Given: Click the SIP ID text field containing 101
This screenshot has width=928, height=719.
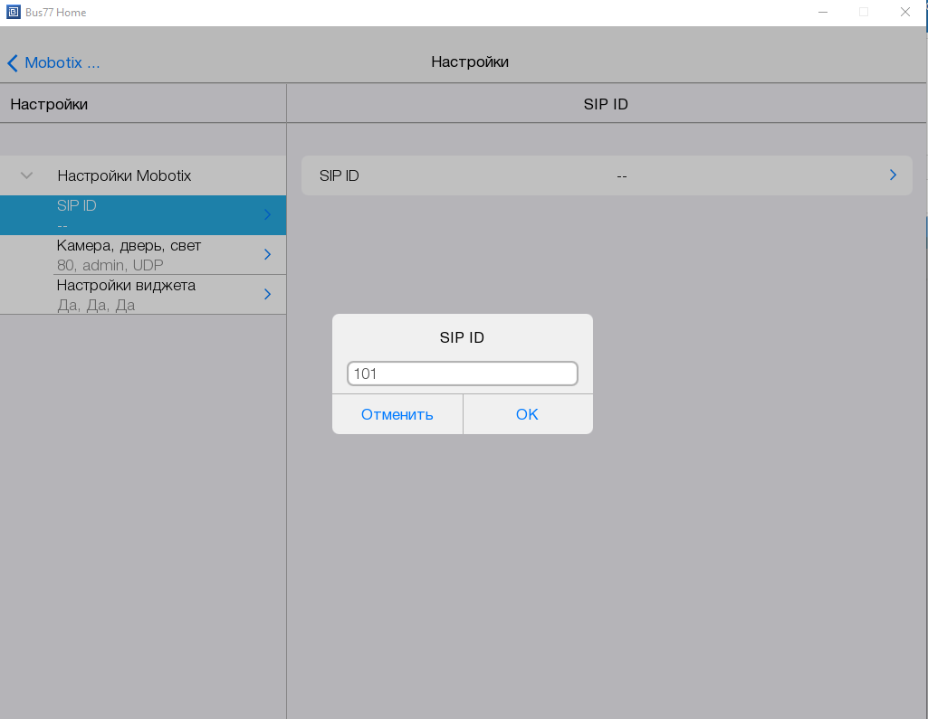Looking at the screenshot, I should [462, 374].
